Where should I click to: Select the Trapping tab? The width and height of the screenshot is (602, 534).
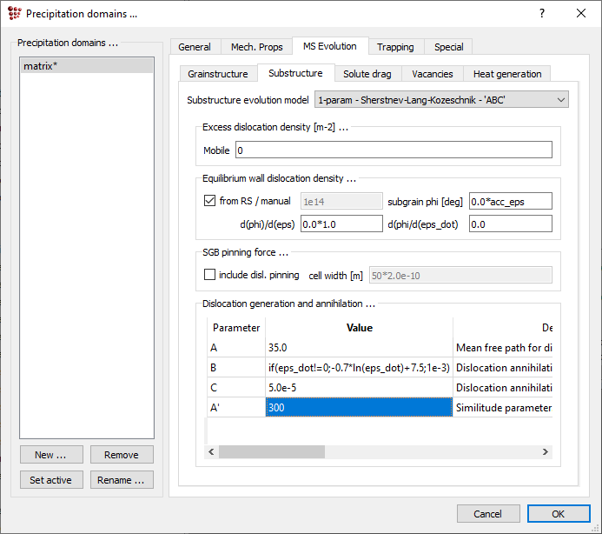395,47
